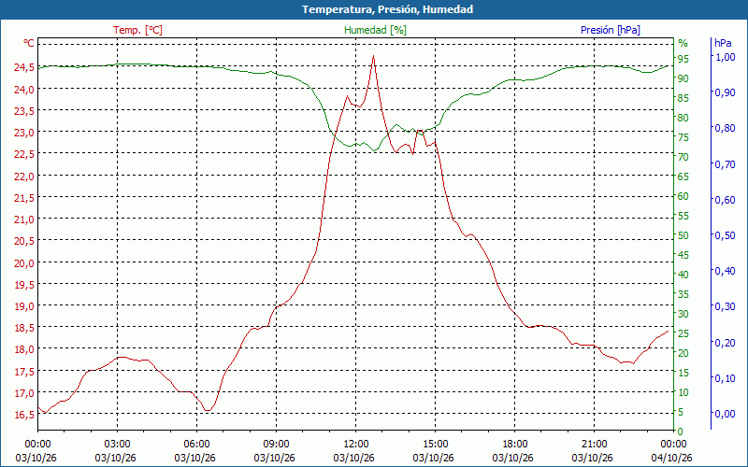Click the '17,0' temperature axis value

(x=24, y=393)
